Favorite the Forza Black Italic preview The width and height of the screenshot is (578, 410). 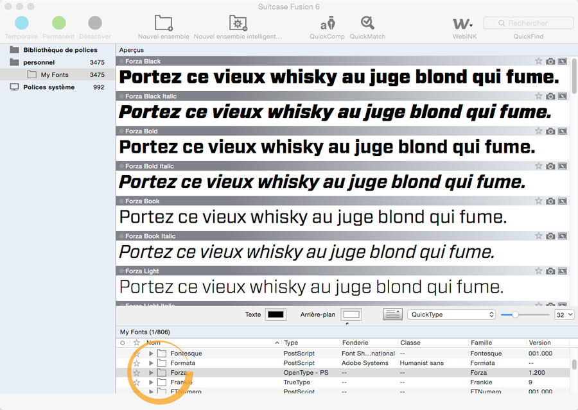point(539,96)
